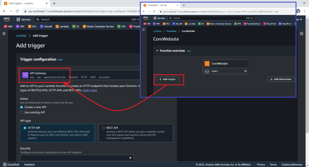Click CoreWebsite function name card
Viewport: 309px width, 167px height.
click(x=226, y=64)
